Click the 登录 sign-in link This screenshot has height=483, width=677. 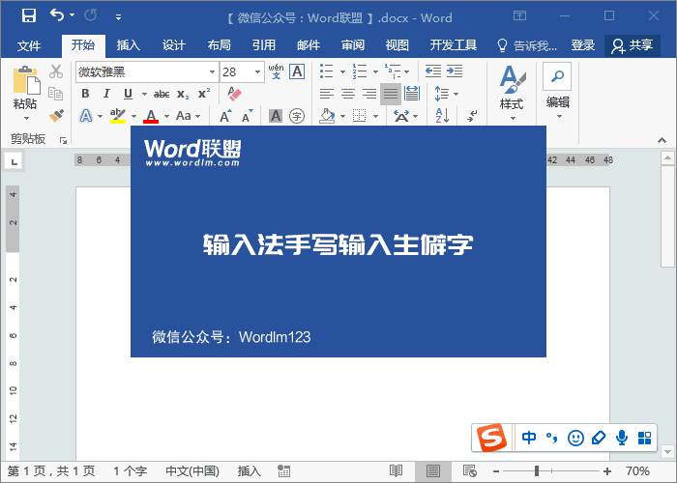583,45
